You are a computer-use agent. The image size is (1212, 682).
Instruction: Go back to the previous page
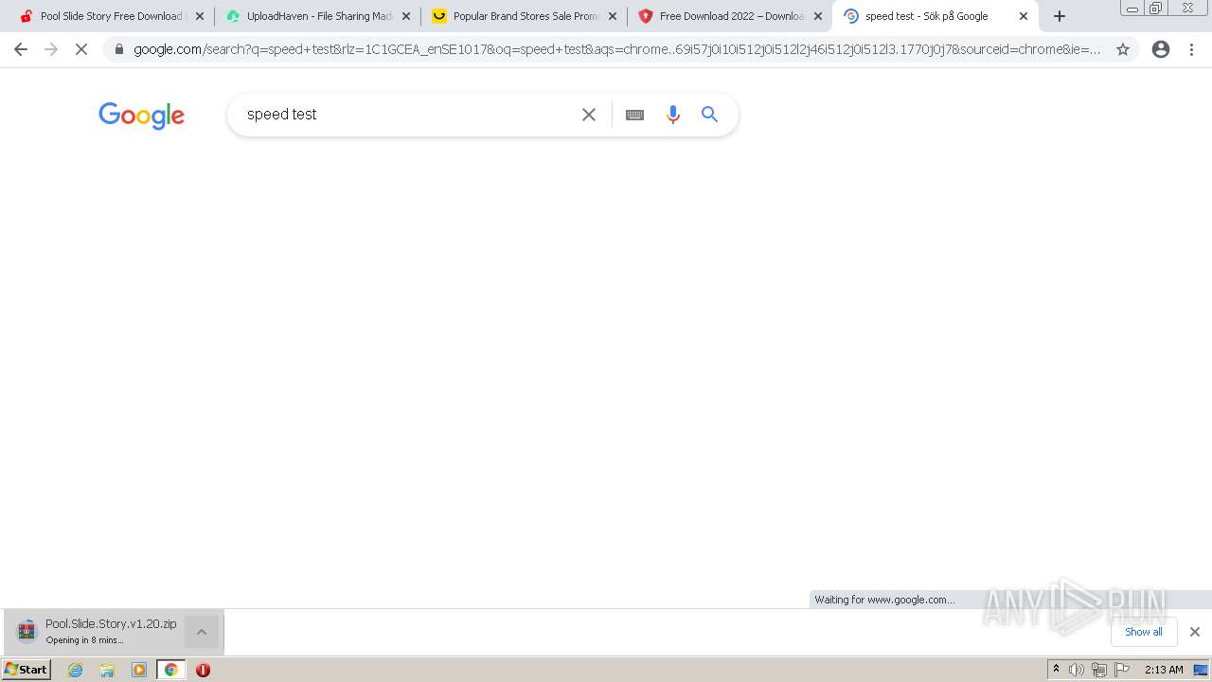(x=21, y=49)
